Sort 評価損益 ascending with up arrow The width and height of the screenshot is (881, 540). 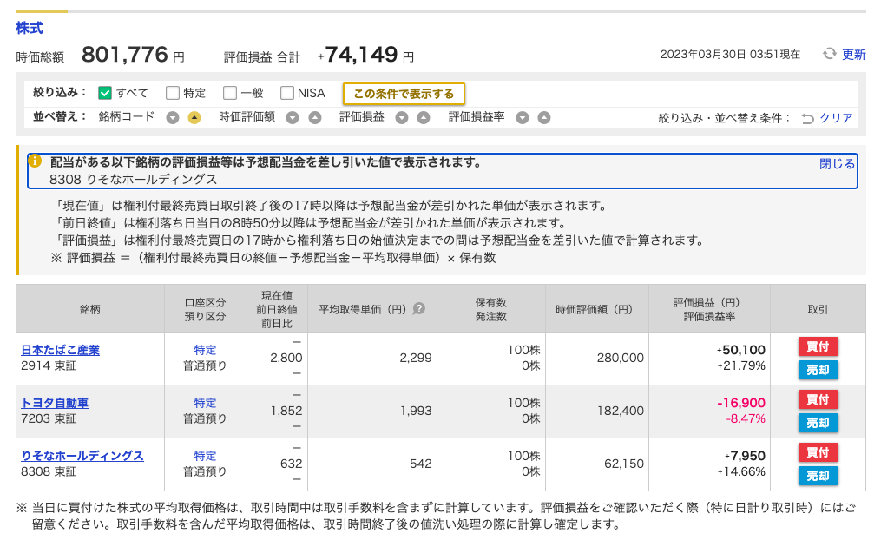coord(424,117)
